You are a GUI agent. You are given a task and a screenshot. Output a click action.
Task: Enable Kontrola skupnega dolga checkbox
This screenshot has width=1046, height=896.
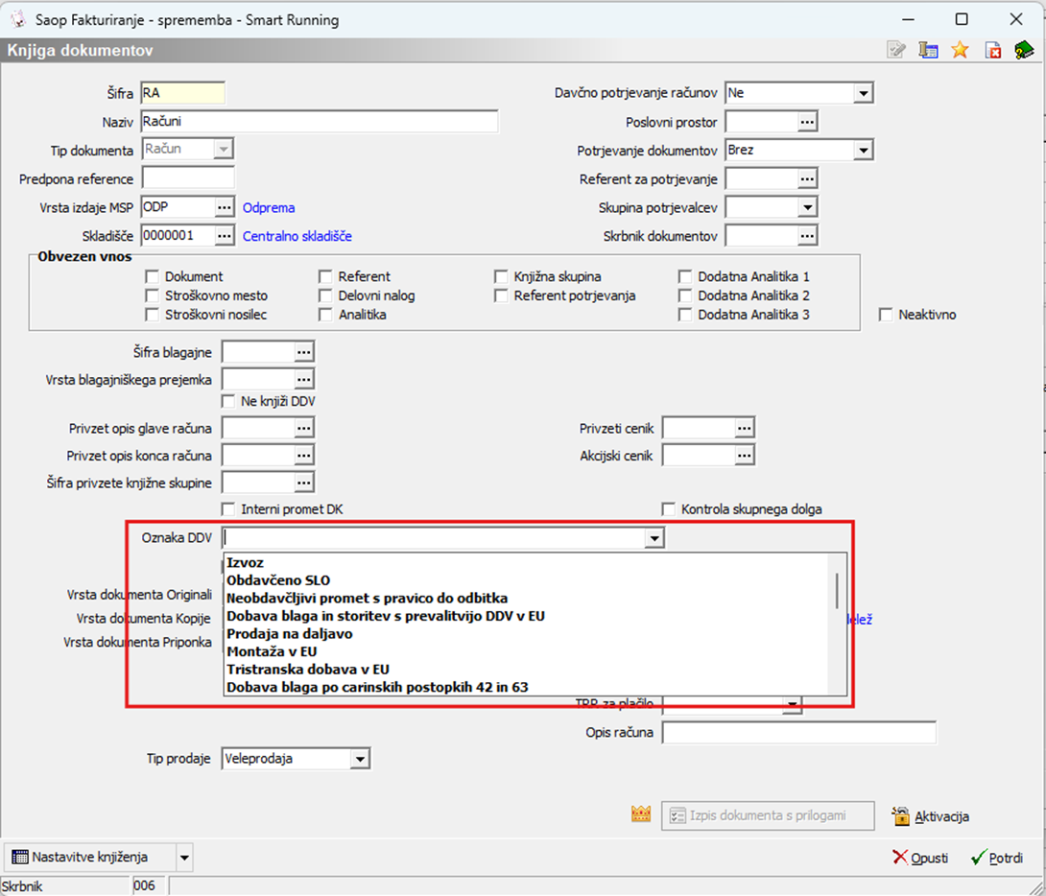click(669, 509)
